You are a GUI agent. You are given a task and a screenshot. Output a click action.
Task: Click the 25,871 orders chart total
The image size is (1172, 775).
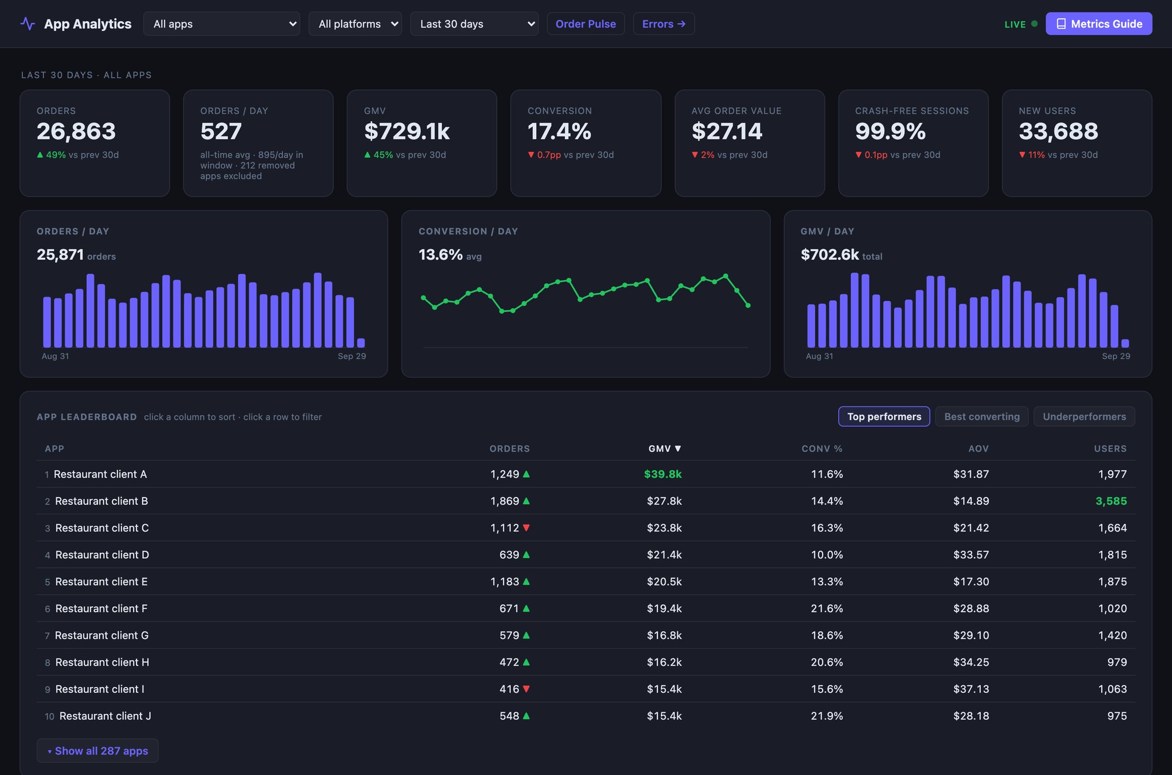pyautogui.click(x=76, y=255)
